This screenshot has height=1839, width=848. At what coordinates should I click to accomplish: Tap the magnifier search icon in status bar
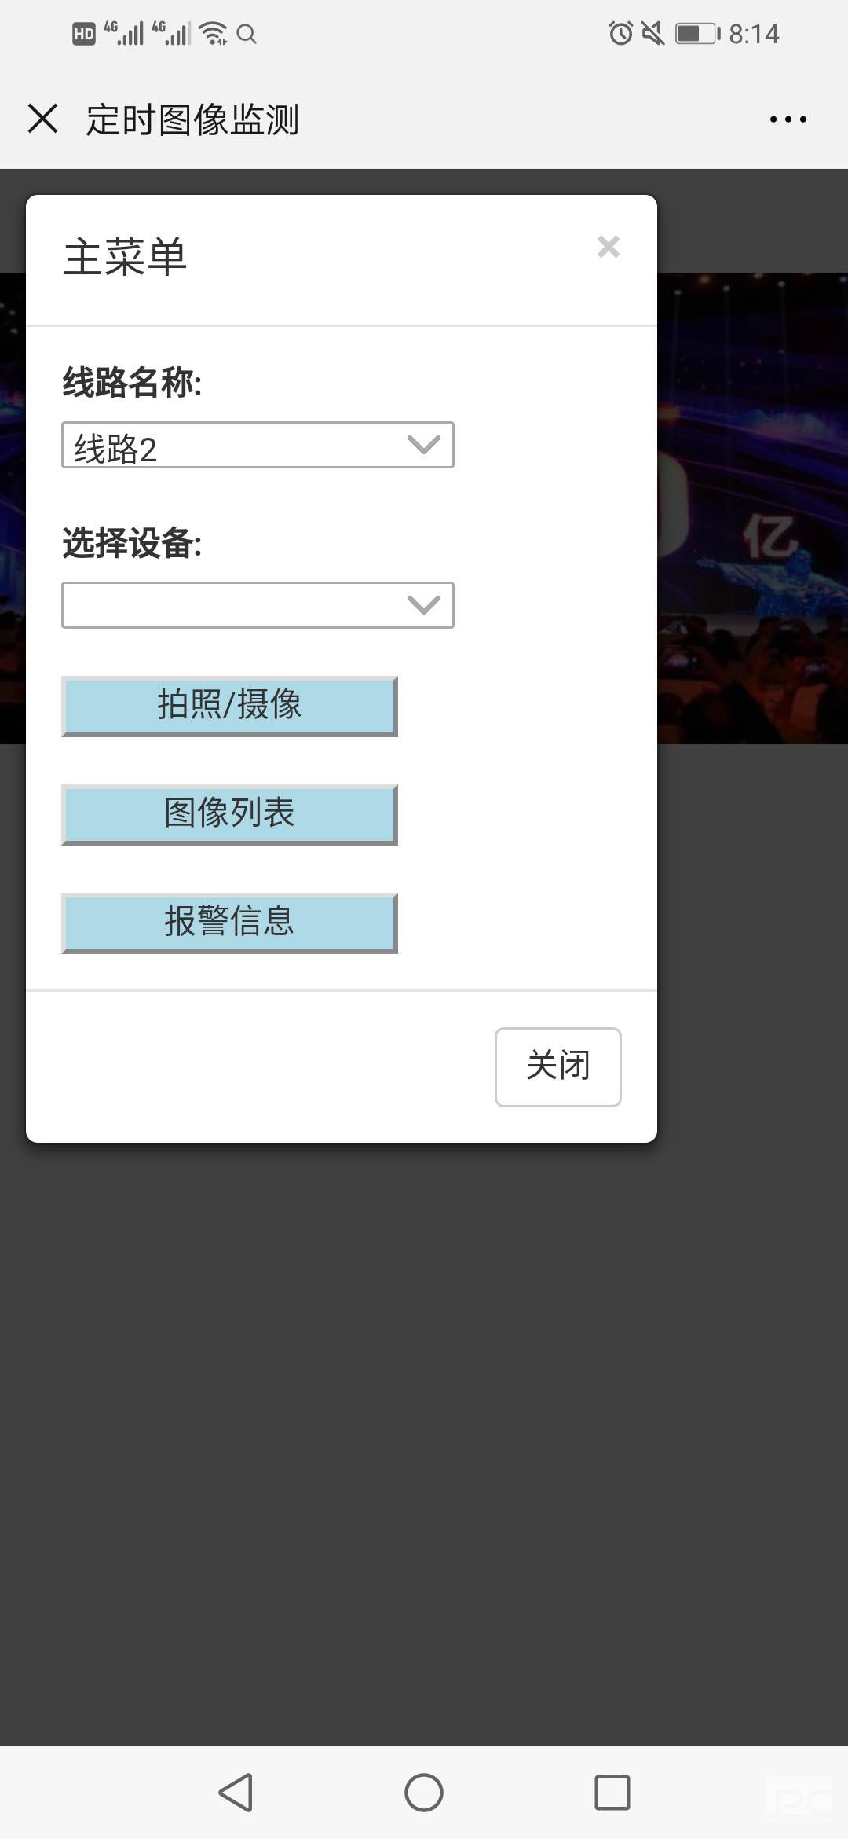click(x=247, y=34)
